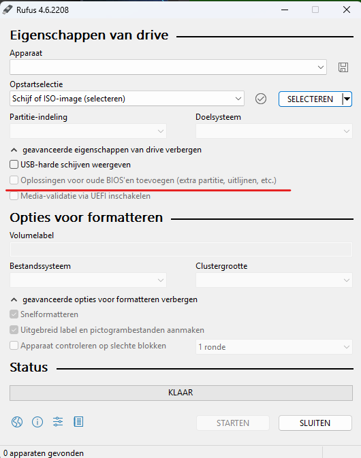Collapse geavanceerde eigenschappen van drive
The width and height of the screenshot is (361, 458).
pyautogui.click(x=106, y=150)
